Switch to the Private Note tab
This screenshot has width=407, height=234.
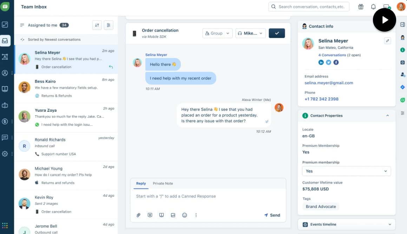coord(163,183)
